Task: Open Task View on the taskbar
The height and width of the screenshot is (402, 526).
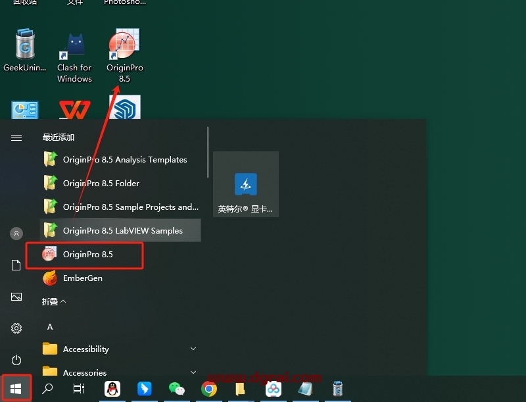Action: (79, 389)
